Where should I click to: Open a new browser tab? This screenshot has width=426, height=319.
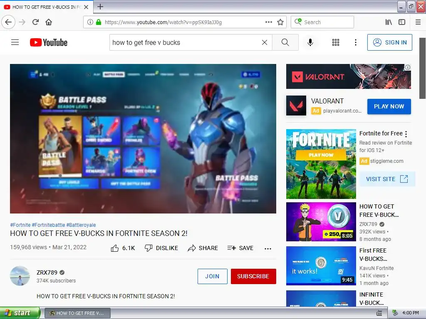[x=100, y=7]
